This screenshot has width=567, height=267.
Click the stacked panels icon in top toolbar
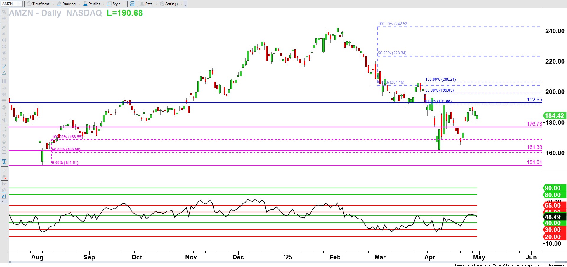pos(132,4)
